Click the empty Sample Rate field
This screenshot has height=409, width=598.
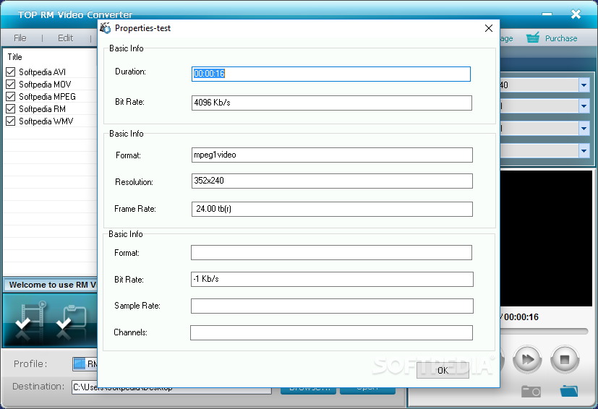332,306
